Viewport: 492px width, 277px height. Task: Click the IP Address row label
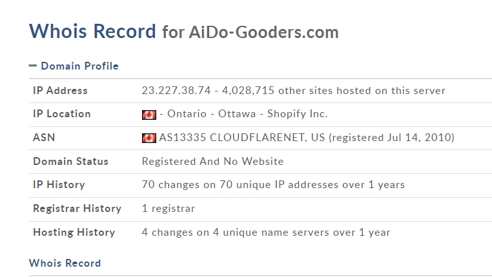(x=60, y=90)
